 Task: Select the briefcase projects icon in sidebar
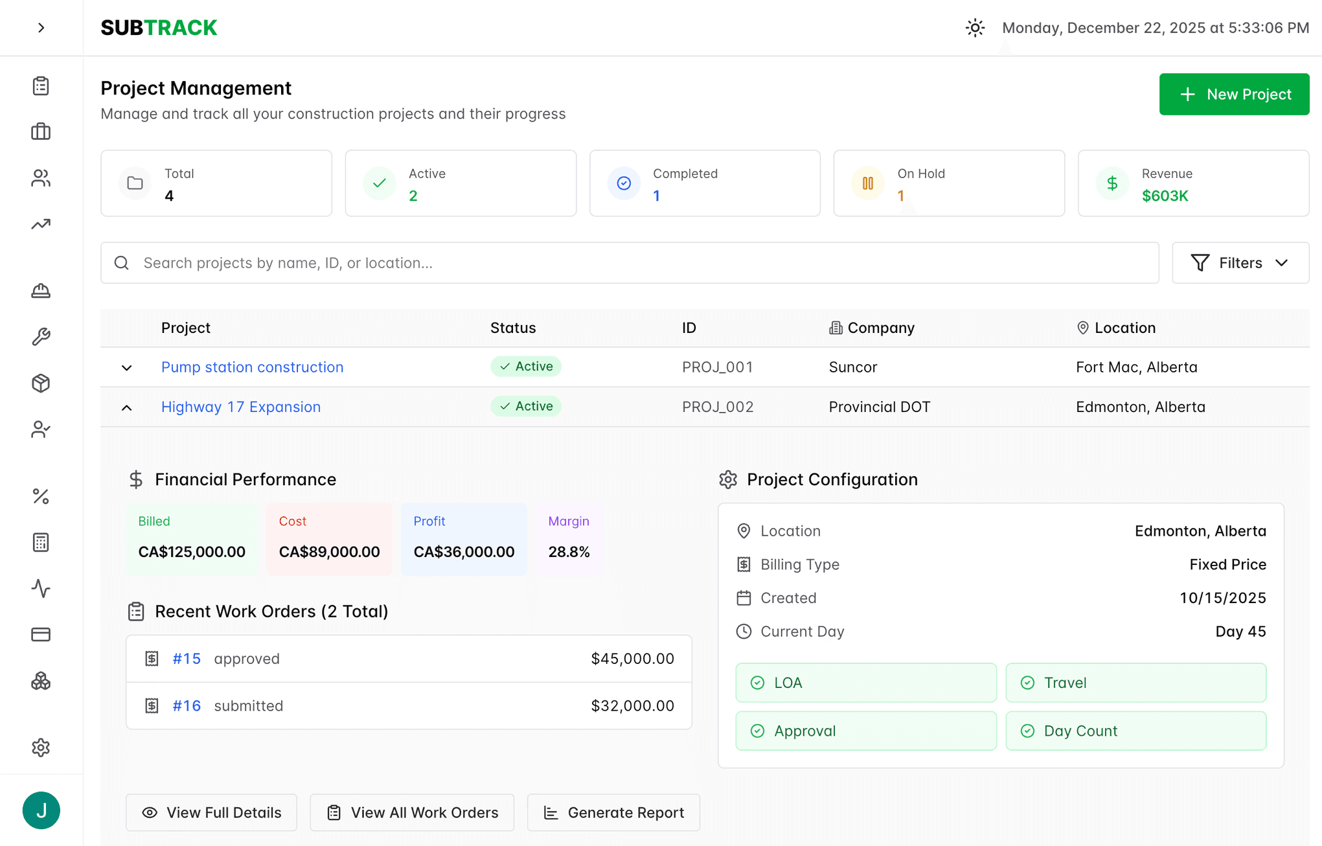[x=41, y=131]
